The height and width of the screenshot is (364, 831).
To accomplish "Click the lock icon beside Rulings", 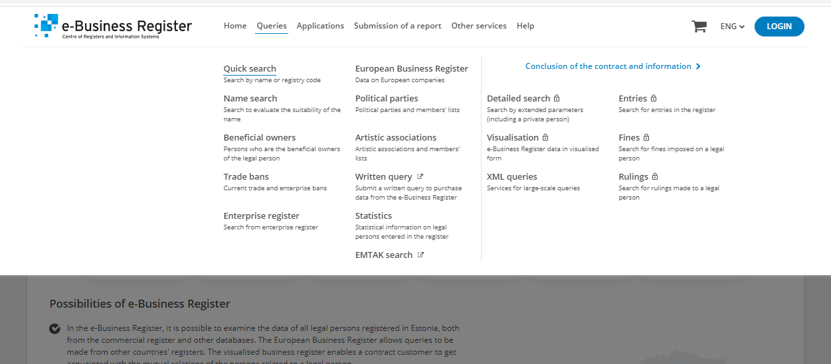I will tap(655, 176).
